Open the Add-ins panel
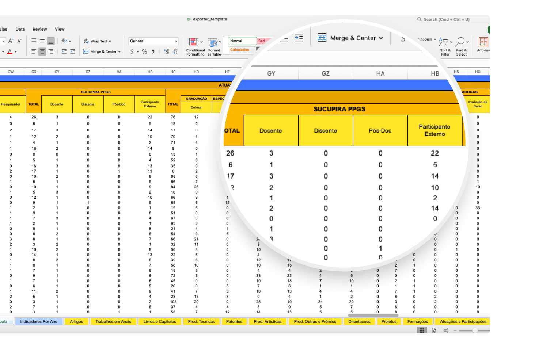The image size is (539, 344). [x=483, y=45]
